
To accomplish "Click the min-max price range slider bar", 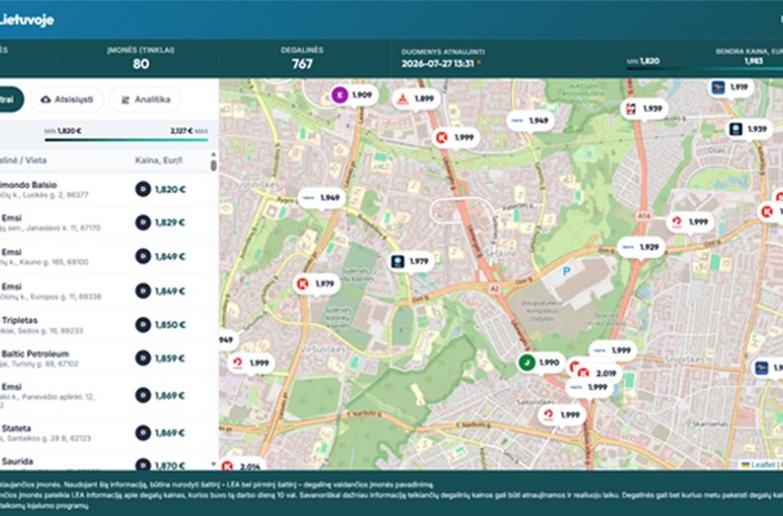I will [x=126, y=140].
